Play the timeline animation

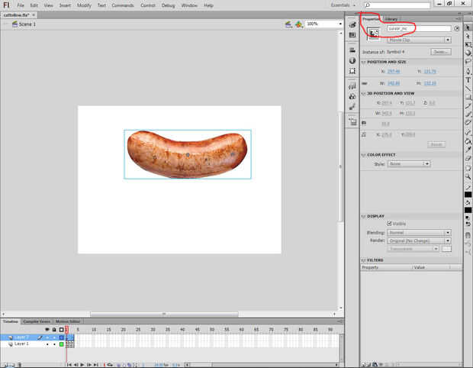click(82, 365)
